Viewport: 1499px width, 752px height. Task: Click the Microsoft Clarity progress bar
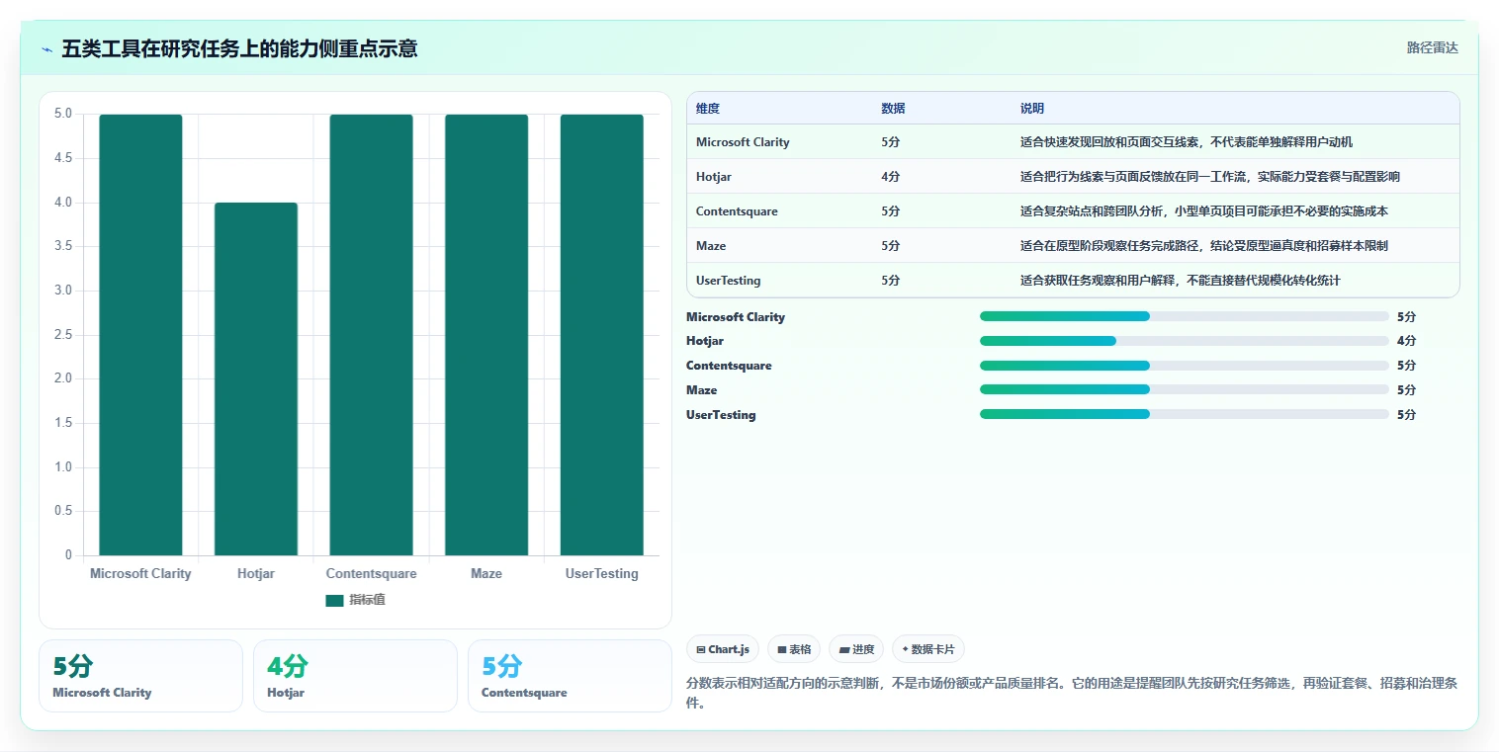coord(1185,316)
